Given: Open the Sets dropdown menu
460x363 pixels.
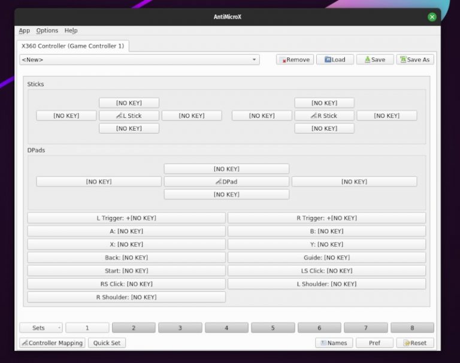Looking at the screenshot, I should tap(41, 328).
